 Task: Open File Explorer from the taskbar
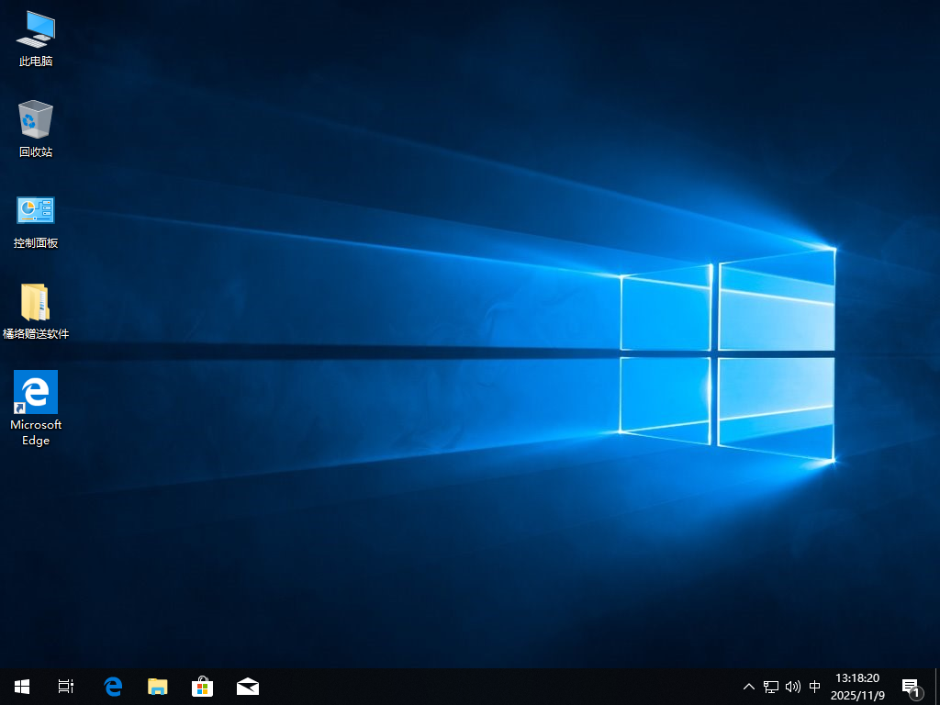click(x=158, y=686)
